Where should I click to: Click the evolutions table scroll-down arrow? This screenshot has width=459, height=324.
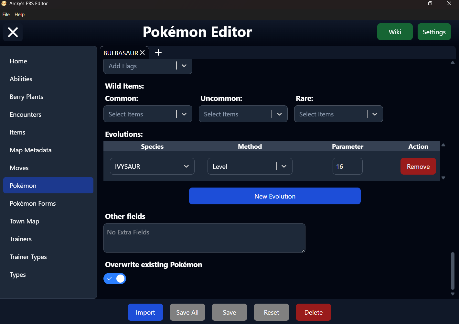(443, 178)
